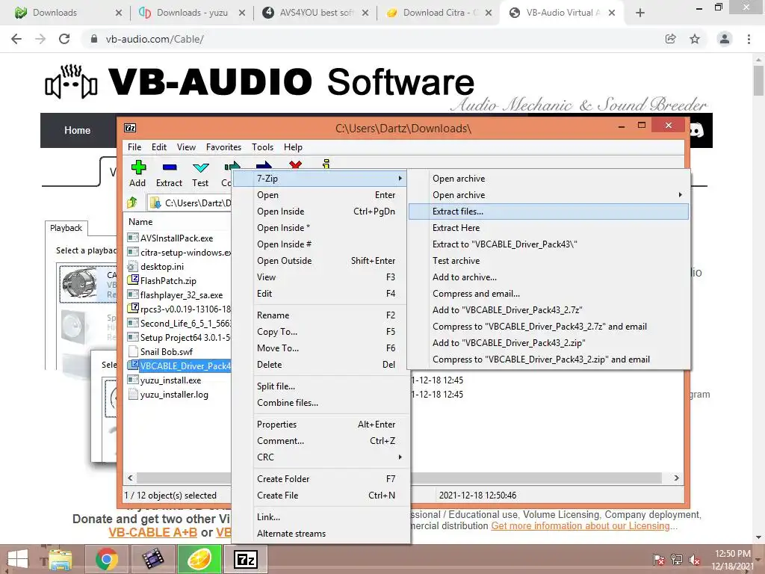Image resolution: width=765 pixels, height=574 pixels.
Task: Open the Edit menu in 7-Zip
Action: pos(159,147)
